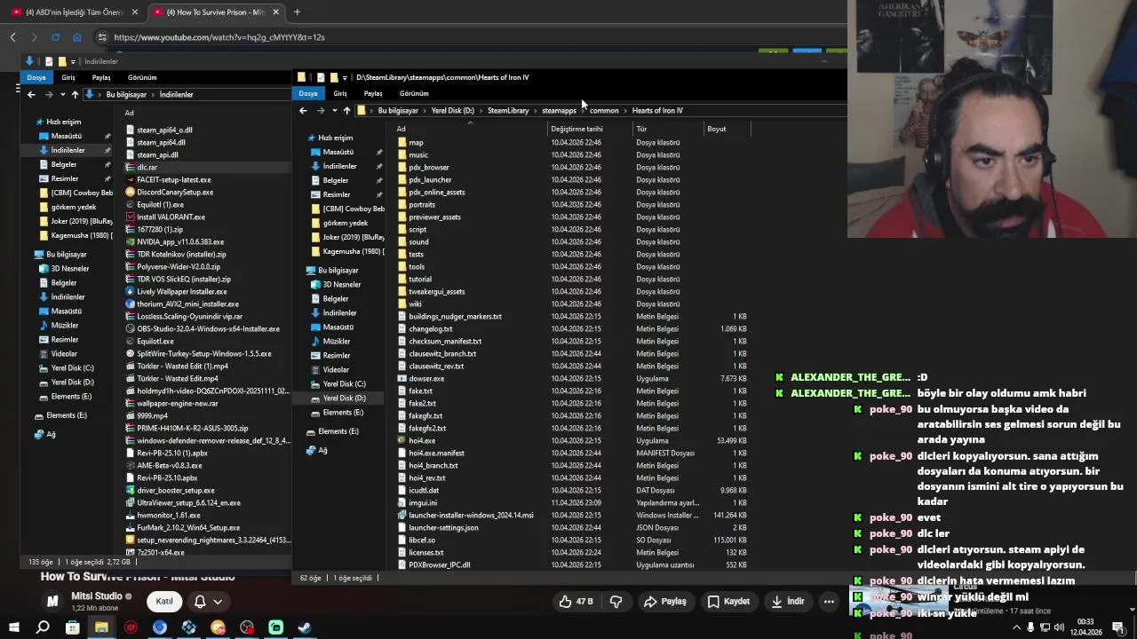Screen dimensions: 1137x639
Task: Click the browser home button
Action: (76, 37)
